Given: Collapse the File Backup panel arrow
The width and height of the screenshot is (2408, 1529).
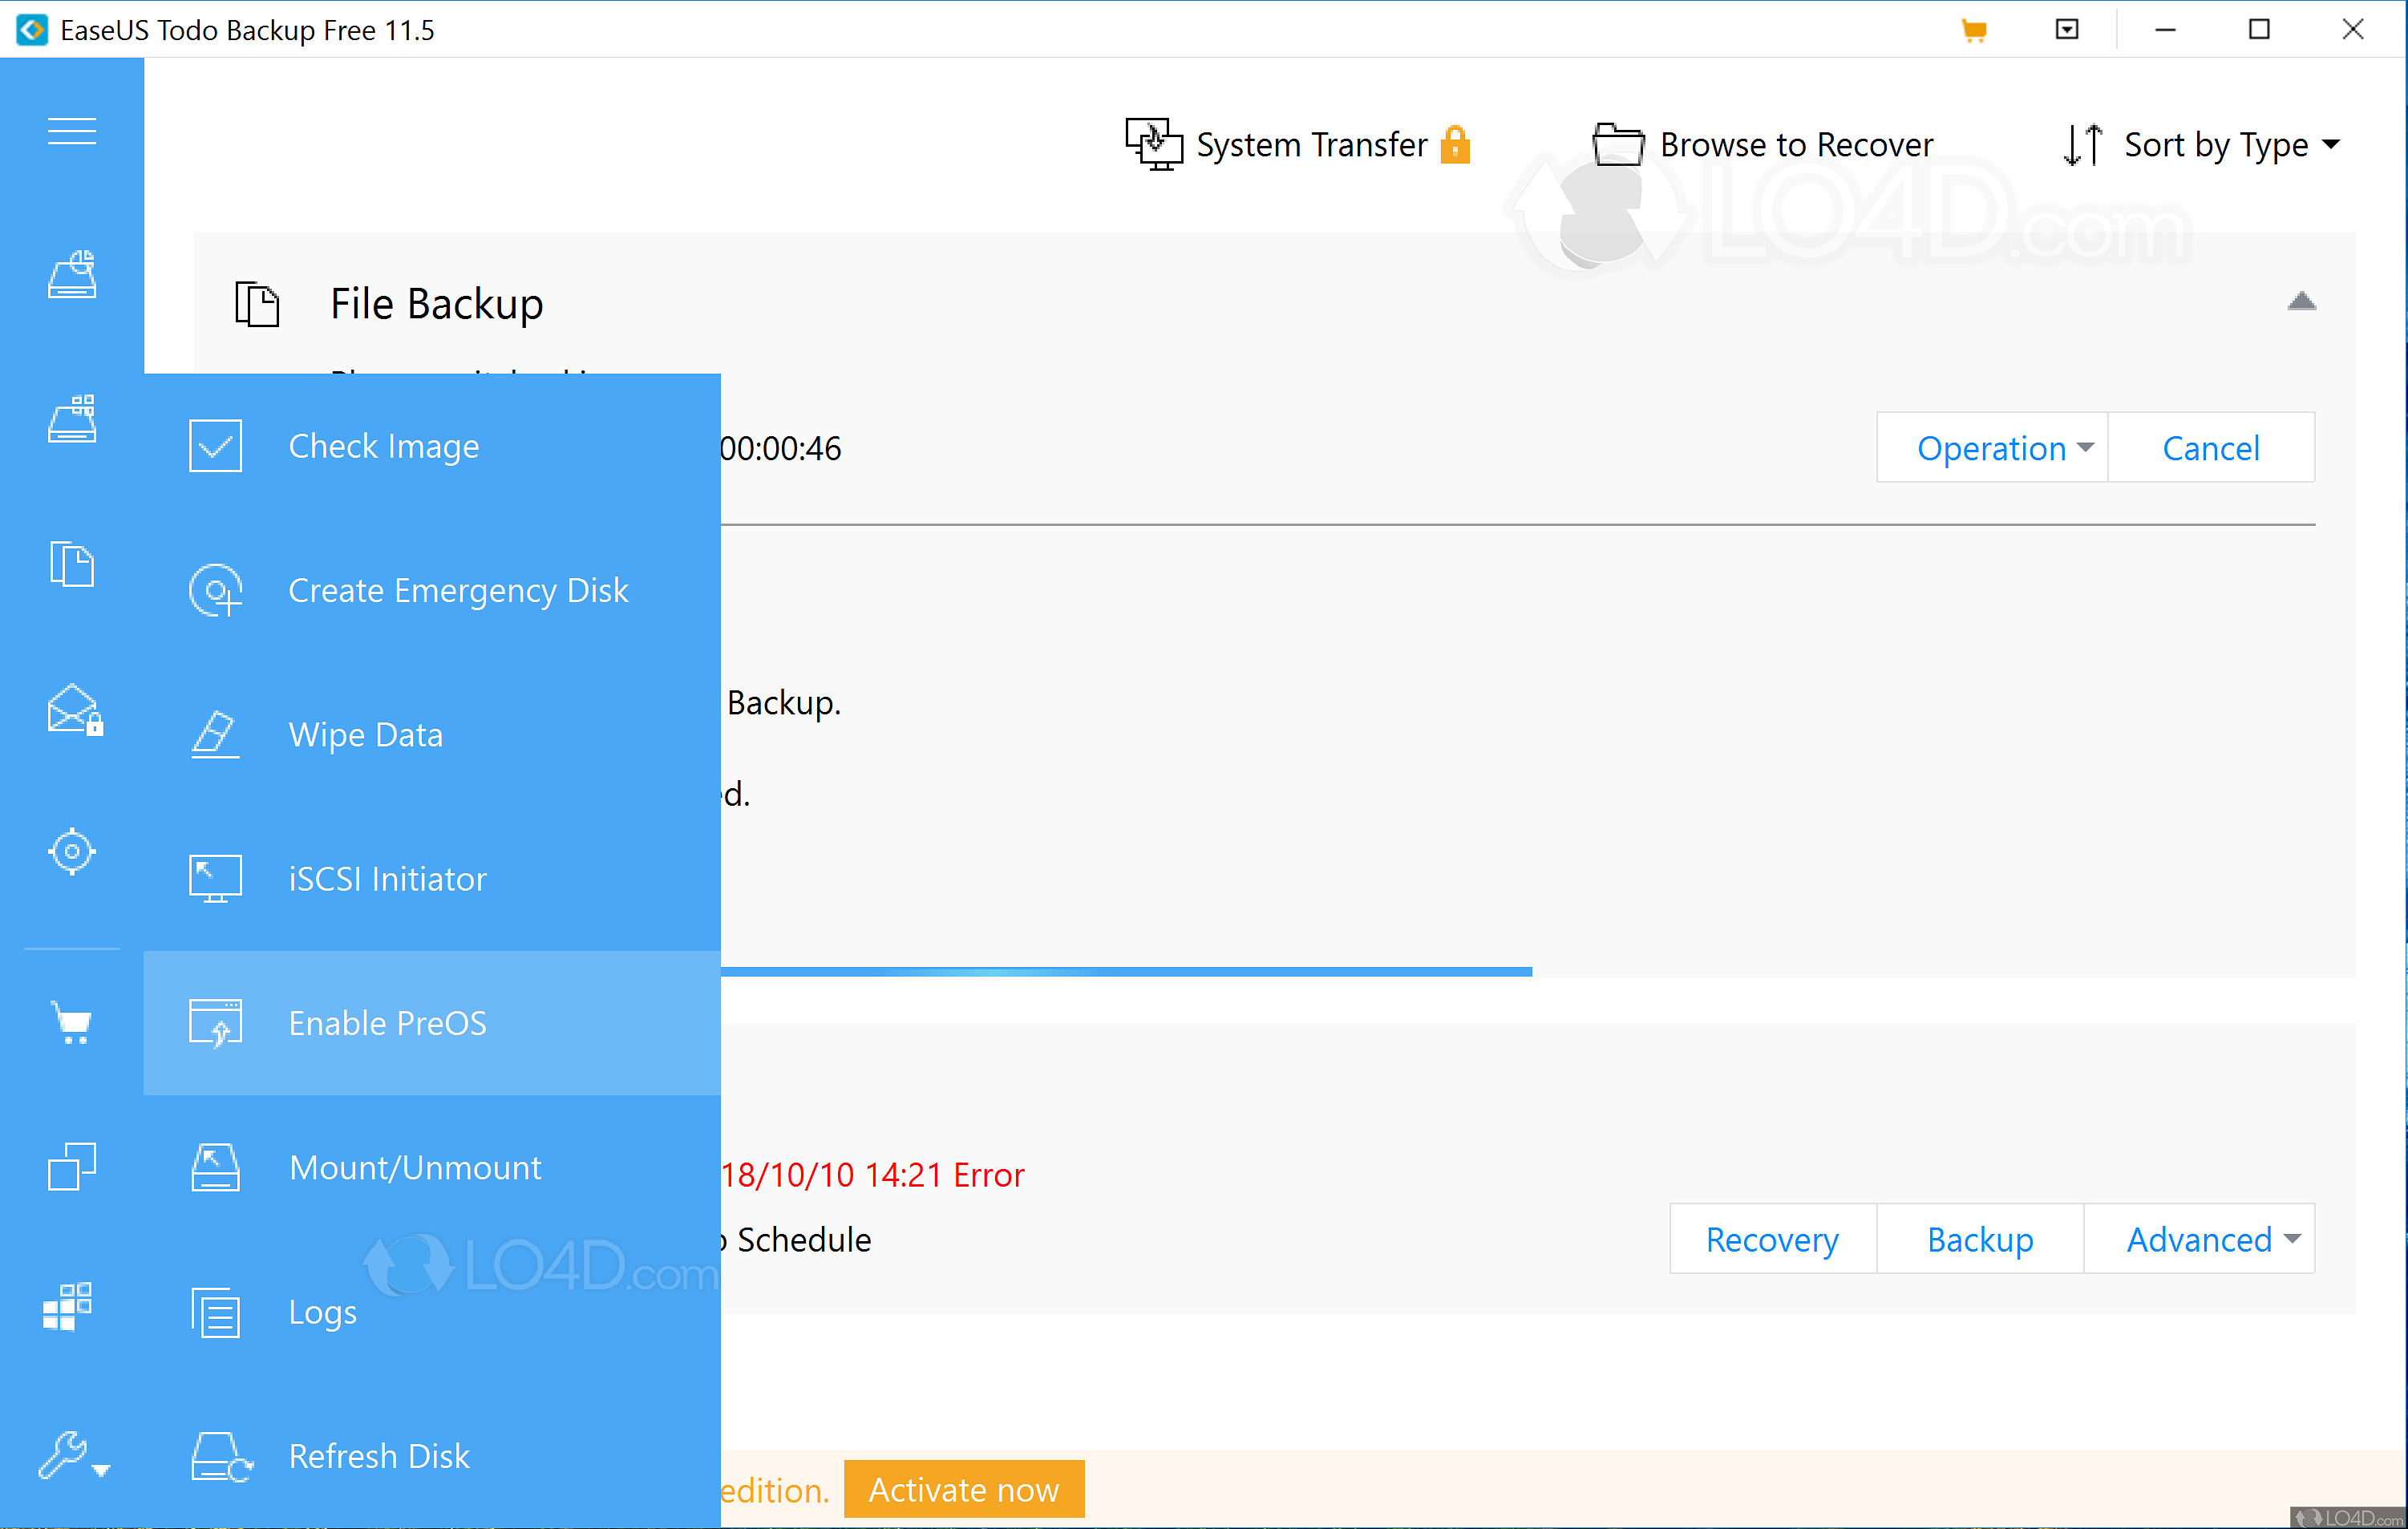Looking at the screenshot, I should 2301,301.
